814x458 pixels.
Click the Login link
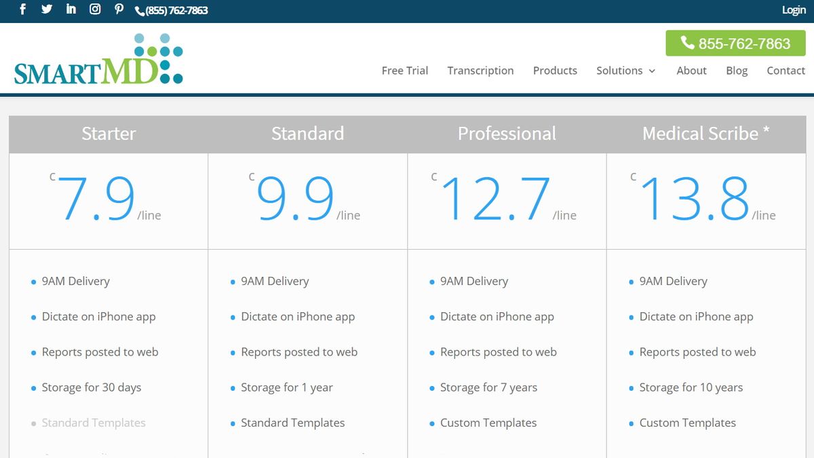[x=793, y=9]
